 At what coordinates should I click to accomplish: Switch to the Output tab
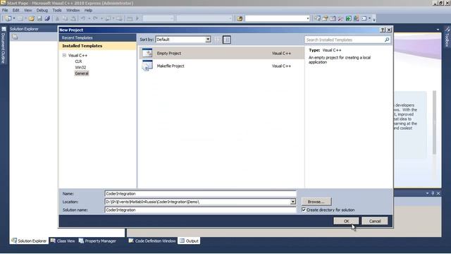189,241
